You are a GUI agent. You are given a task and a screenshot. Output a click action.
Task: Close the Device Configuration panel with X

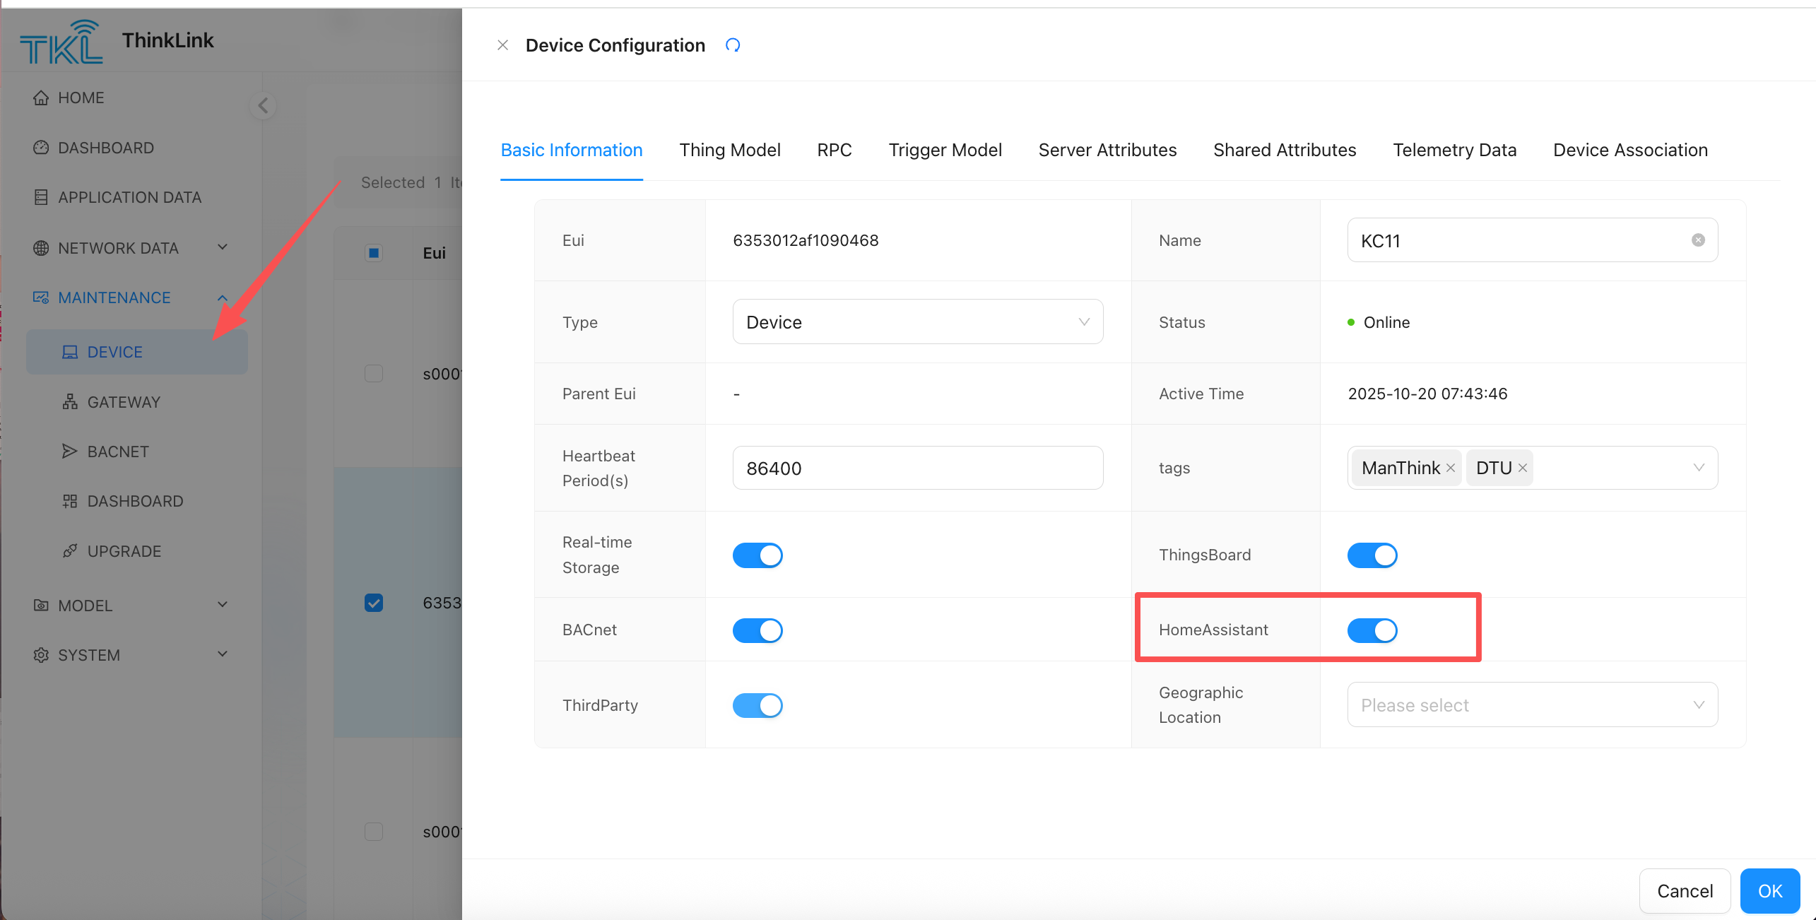pos(502,45)
